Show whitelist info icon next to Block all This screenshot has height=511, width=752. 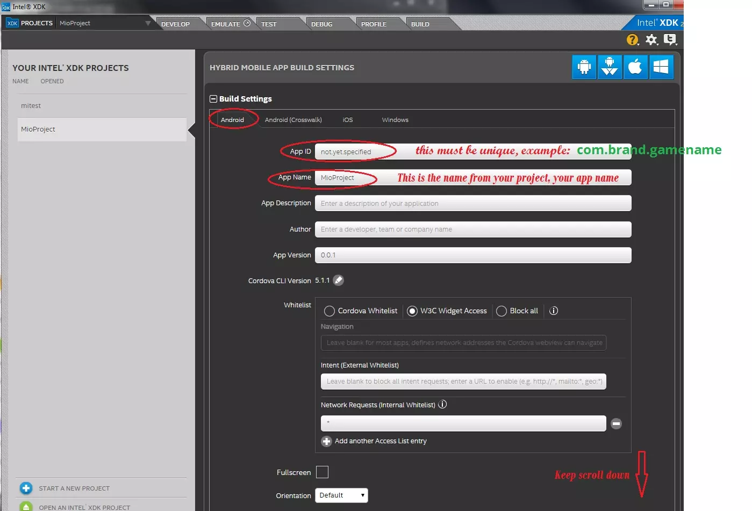click(554, 311)
